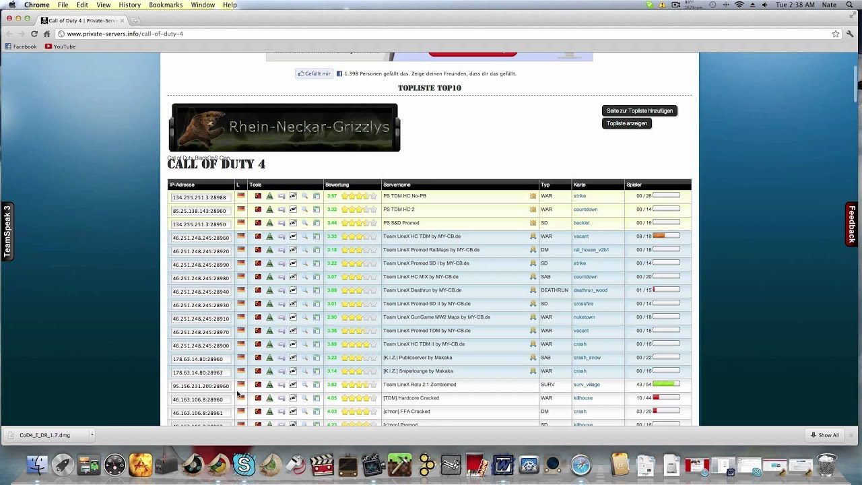Open the Bookmarks menu
Image resolution: width=862 pixels, height=485 pixels.
pyautogui.click(x=166, y=5)
